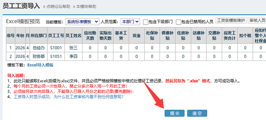Click the 员工姓名 column header
Image resolution: width=266 pixels, height=120 pixels.
click(73, 36)
